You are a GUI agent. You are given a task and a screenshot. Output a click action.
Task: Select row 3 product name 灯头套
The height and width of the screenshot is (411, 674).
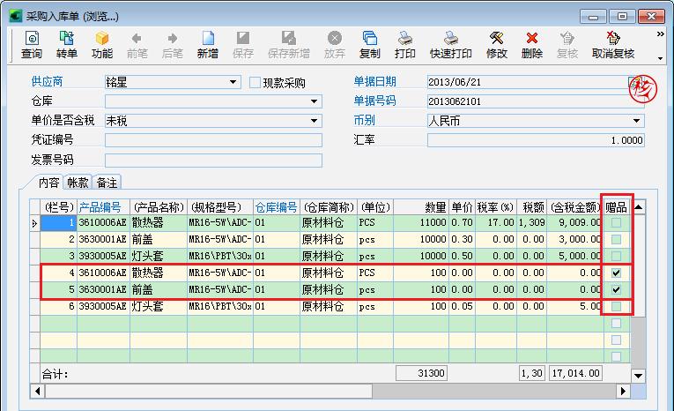pos(159,256)
